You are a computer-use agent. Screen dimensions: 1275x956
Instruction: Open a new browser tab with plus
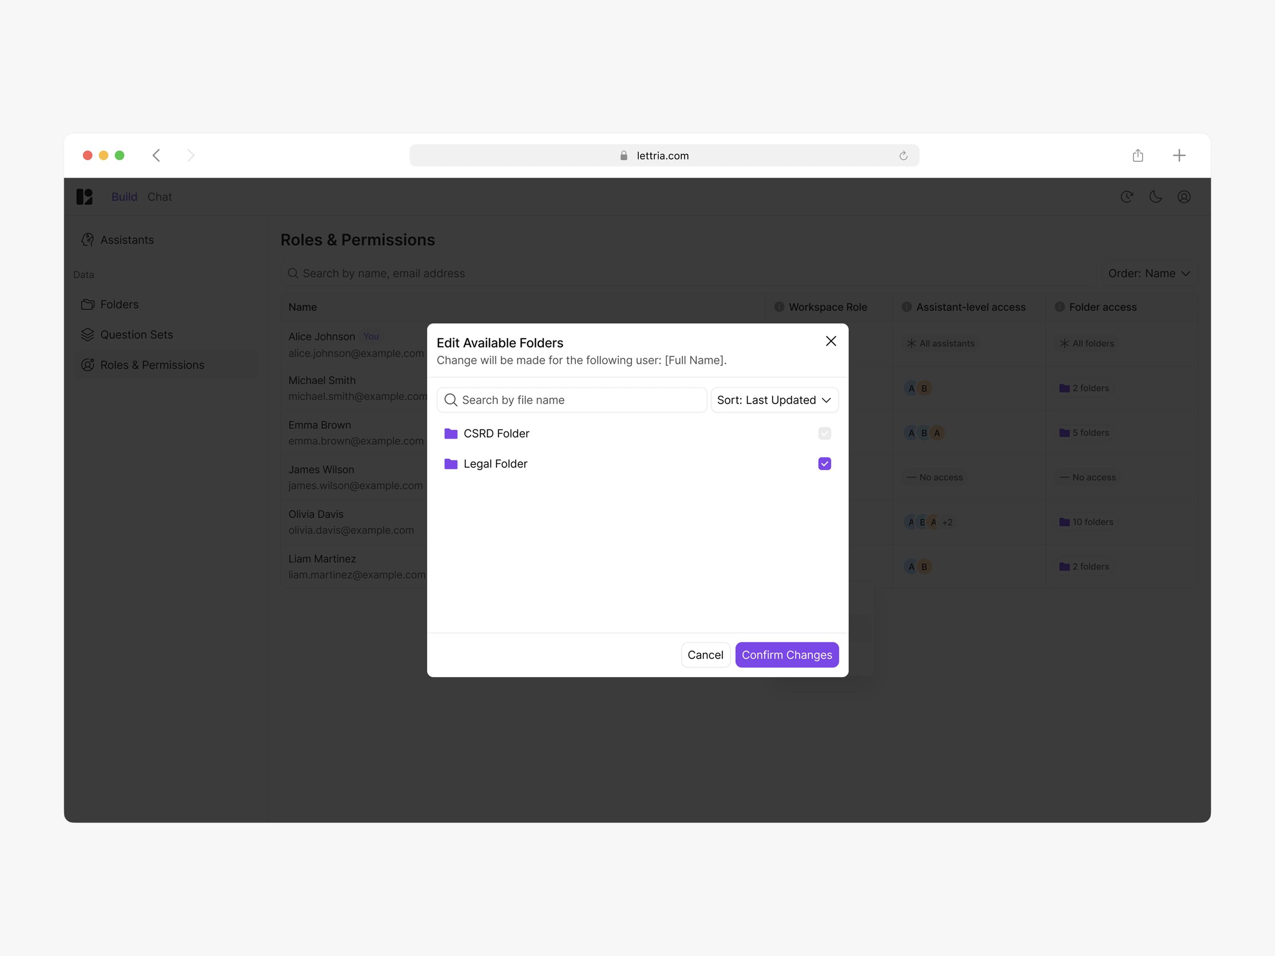(1179, 156)
